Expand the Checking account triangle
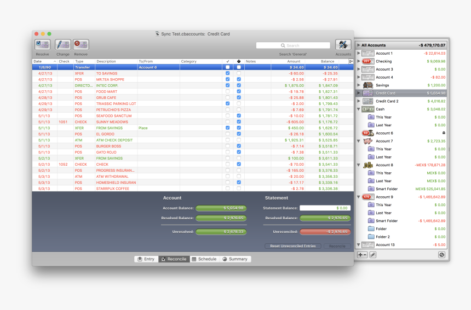 coord(358,61)
